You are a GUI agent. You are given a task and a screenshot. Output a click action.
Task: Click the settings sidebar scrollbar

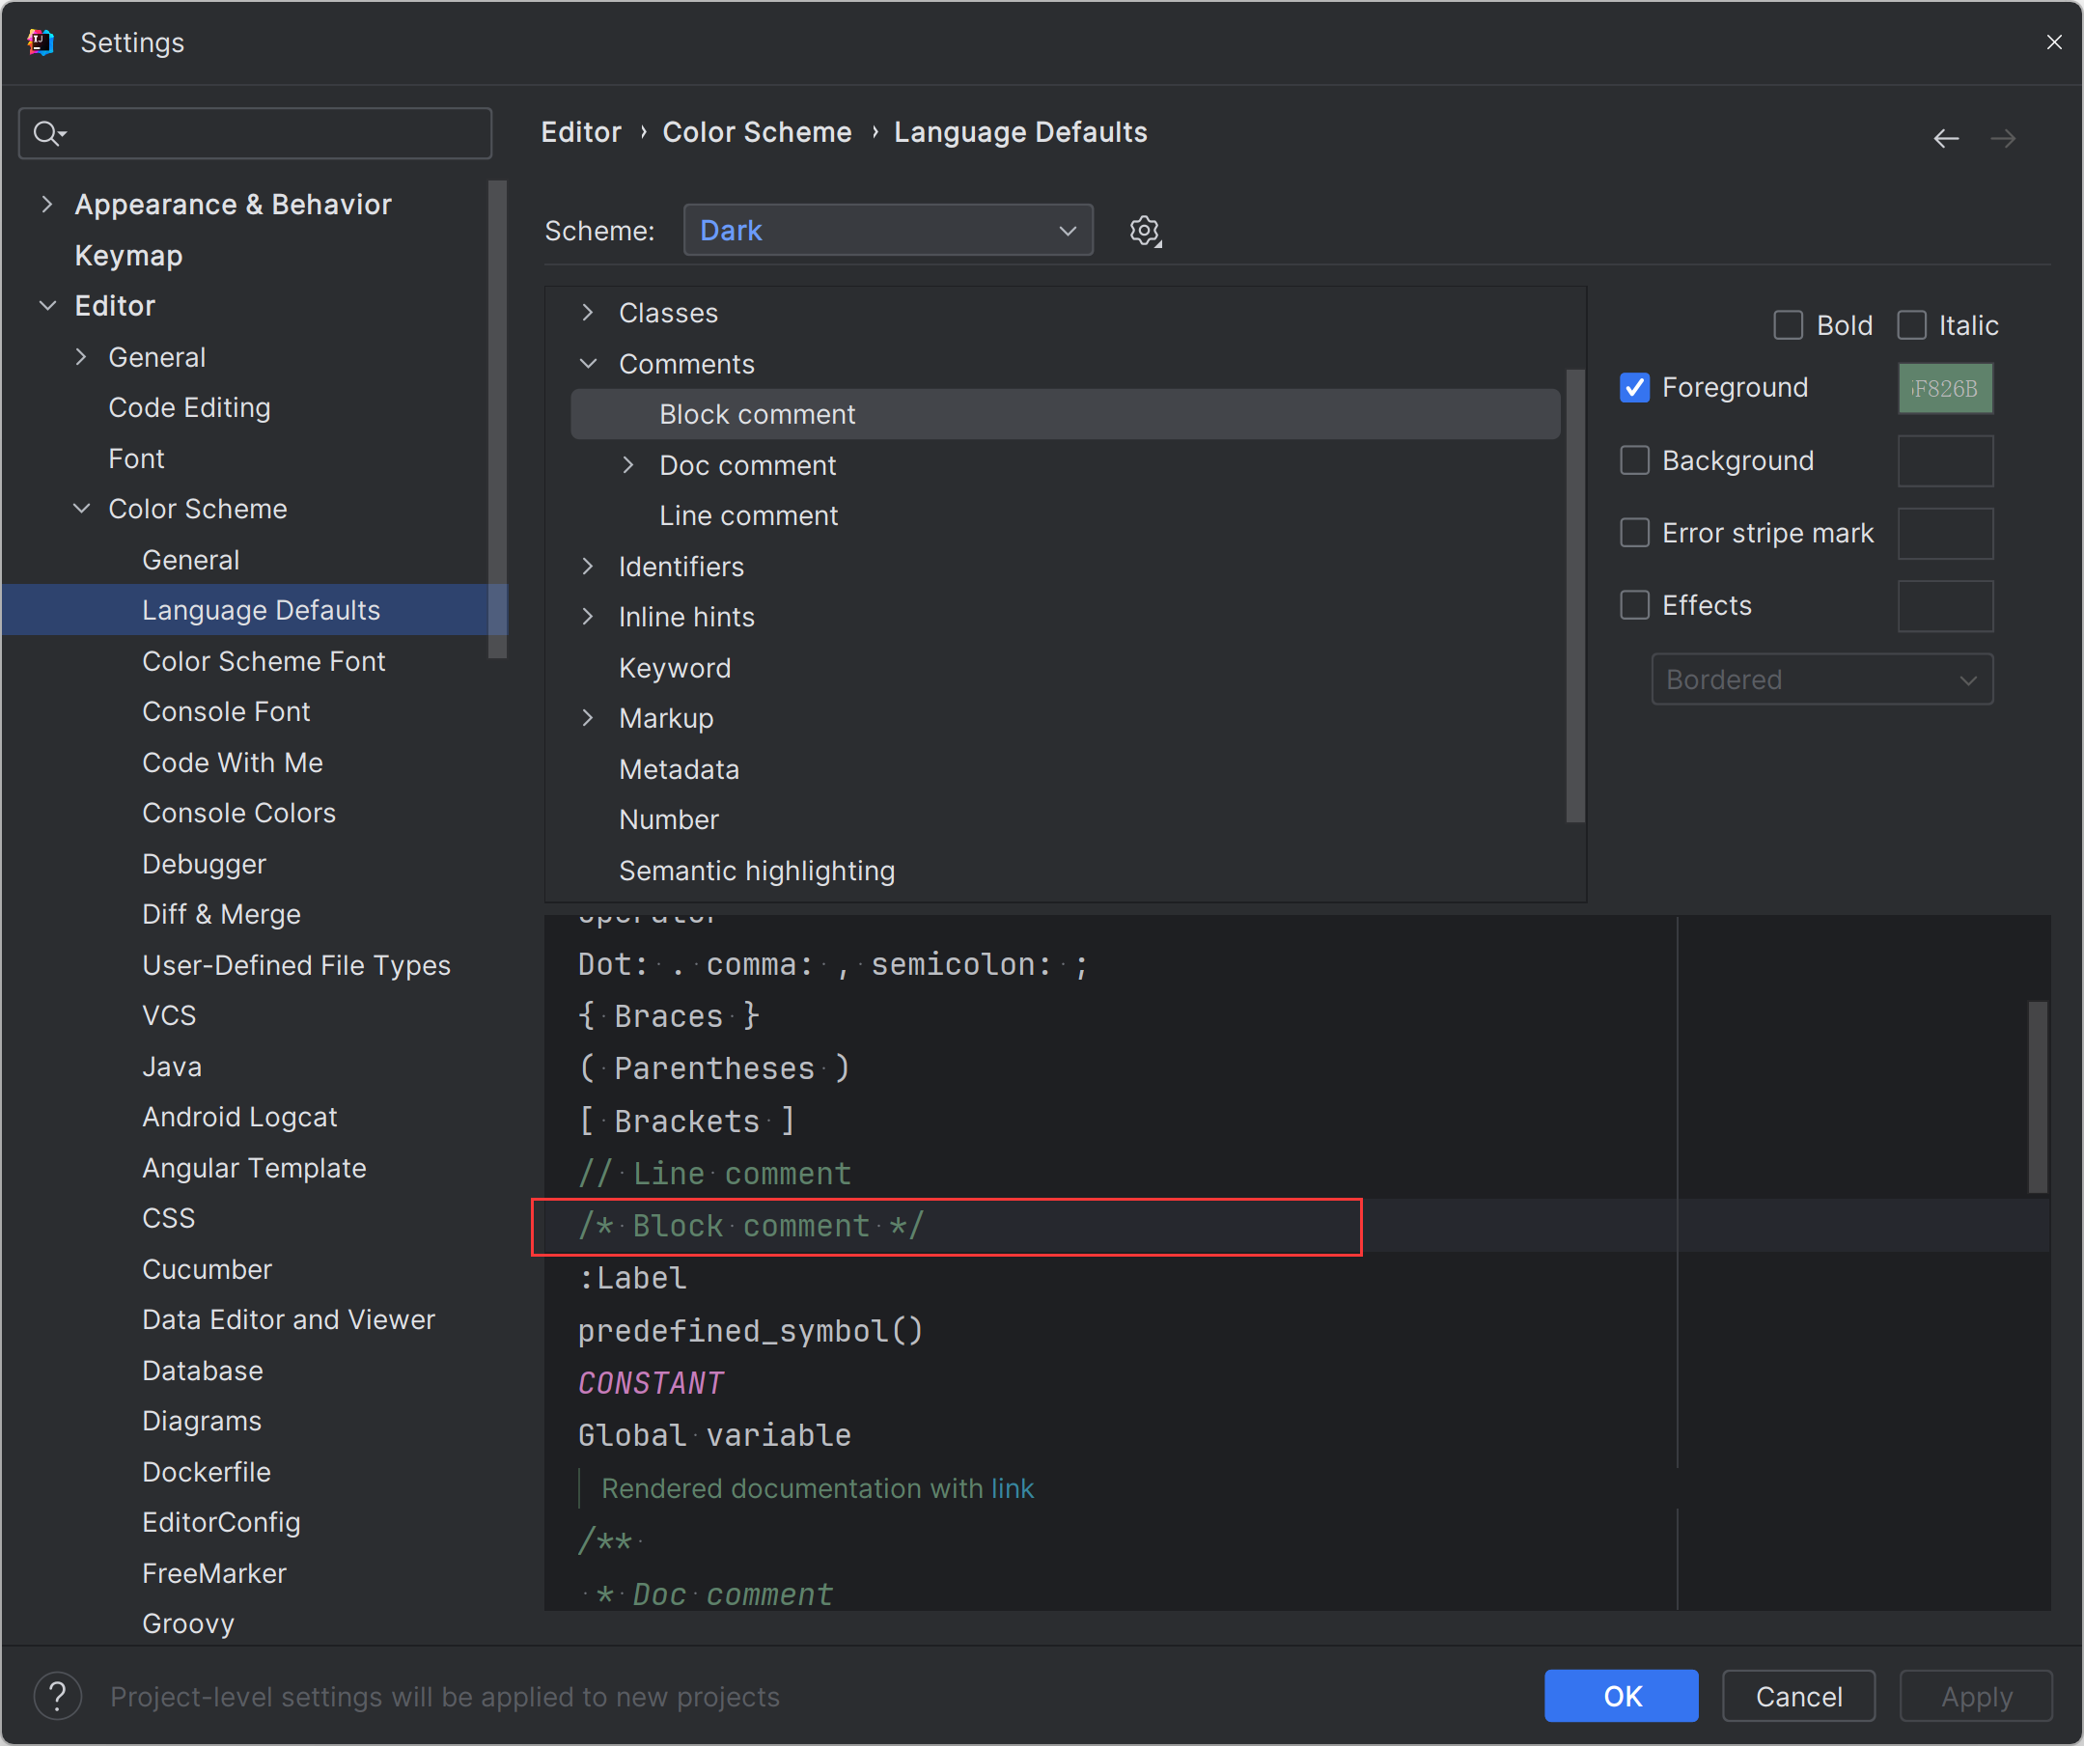coord(497,419)
